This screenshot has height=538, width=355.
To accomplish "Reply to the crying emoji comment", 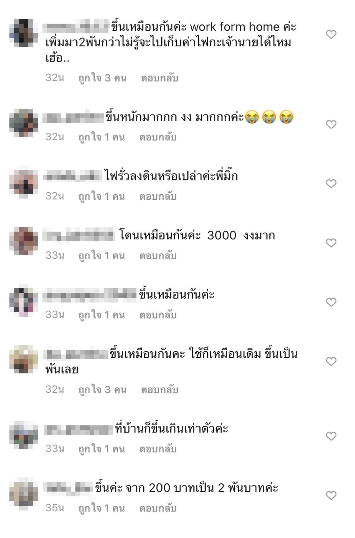I will 158,137.
